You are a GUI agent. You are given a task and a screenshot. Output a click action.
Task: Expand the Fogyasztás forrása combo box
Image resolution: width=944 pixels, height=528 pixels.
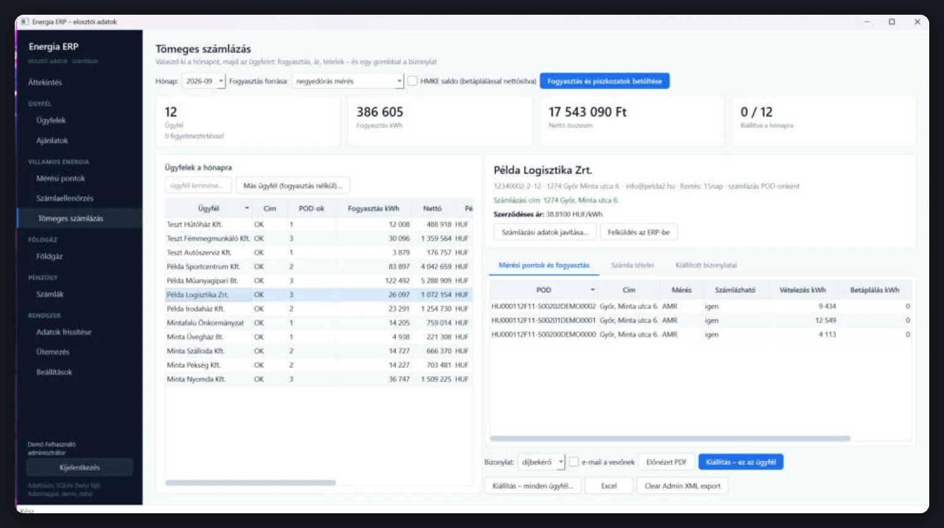(348, 81)
